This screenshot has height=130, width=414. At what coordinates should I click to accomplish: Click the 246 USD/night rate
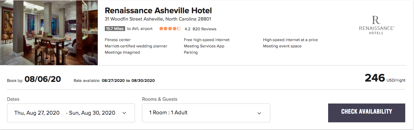(x=385, y=78)
